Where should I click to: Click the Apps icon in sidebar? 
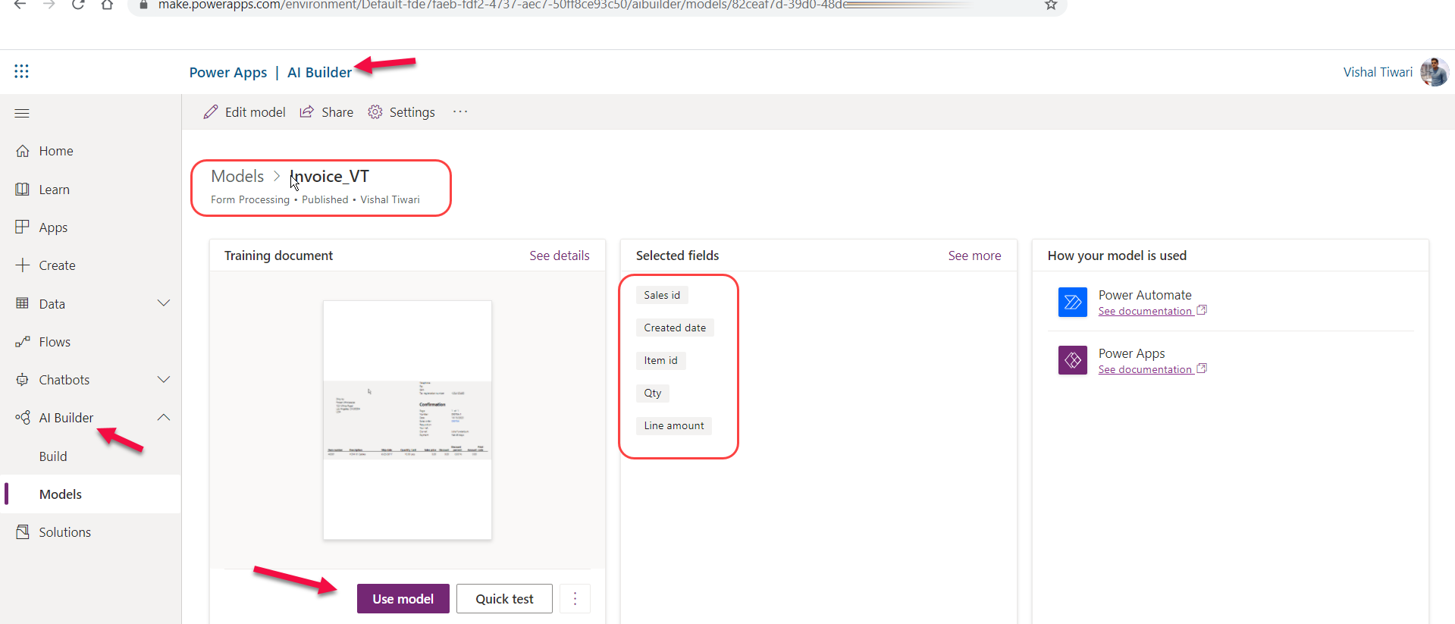click(23, 227)
